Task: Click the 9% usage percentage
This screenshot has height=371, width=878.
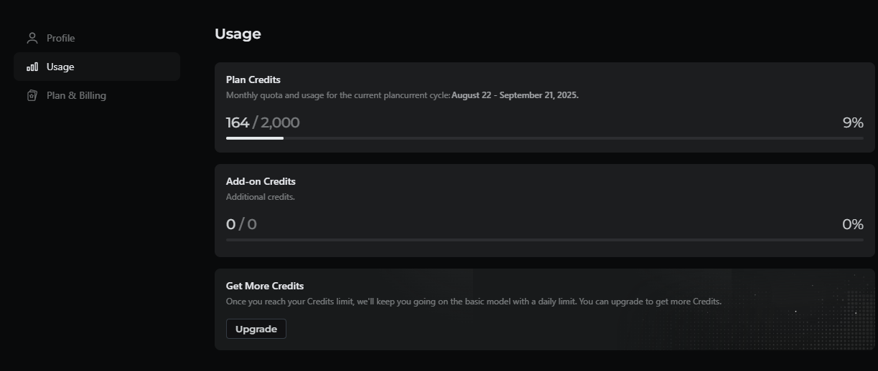Action: pos(852,122)
